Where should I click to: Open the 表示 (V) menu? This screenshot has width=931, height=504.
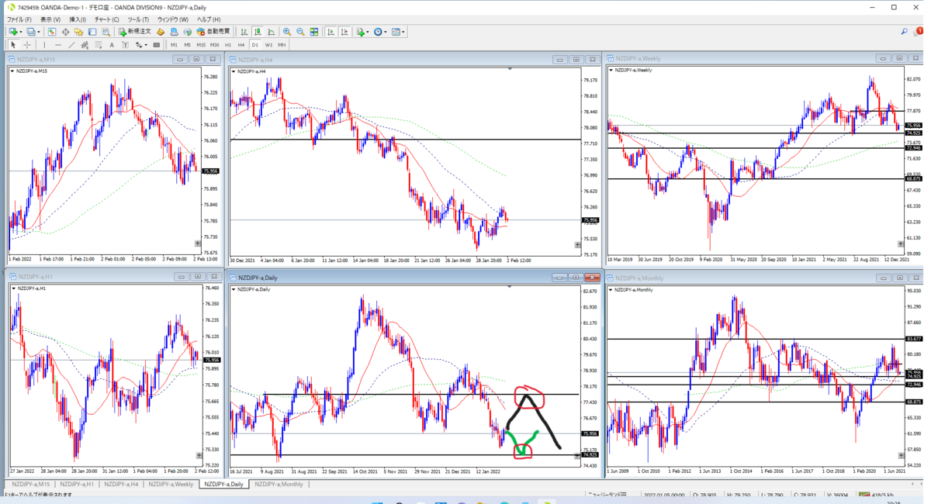(x=50, y=19)
